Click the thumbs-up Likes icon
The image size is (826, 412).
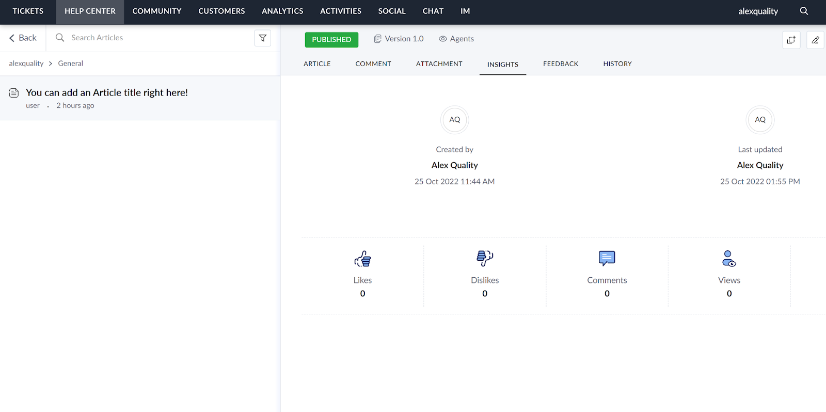point(362,259)
